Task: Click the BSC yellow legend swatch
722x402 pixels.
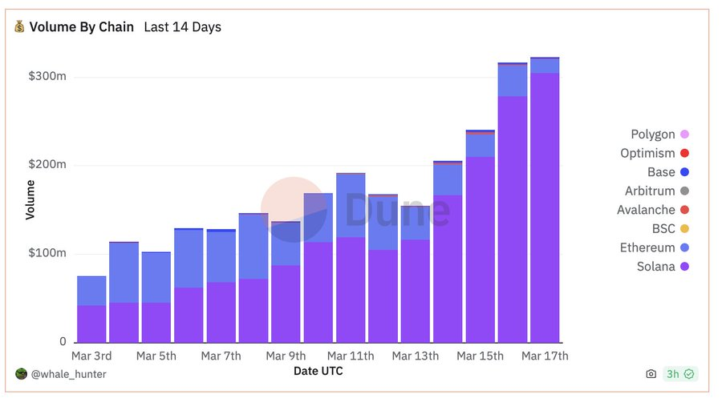Action: pyautogui.click(x=685, y=228)
